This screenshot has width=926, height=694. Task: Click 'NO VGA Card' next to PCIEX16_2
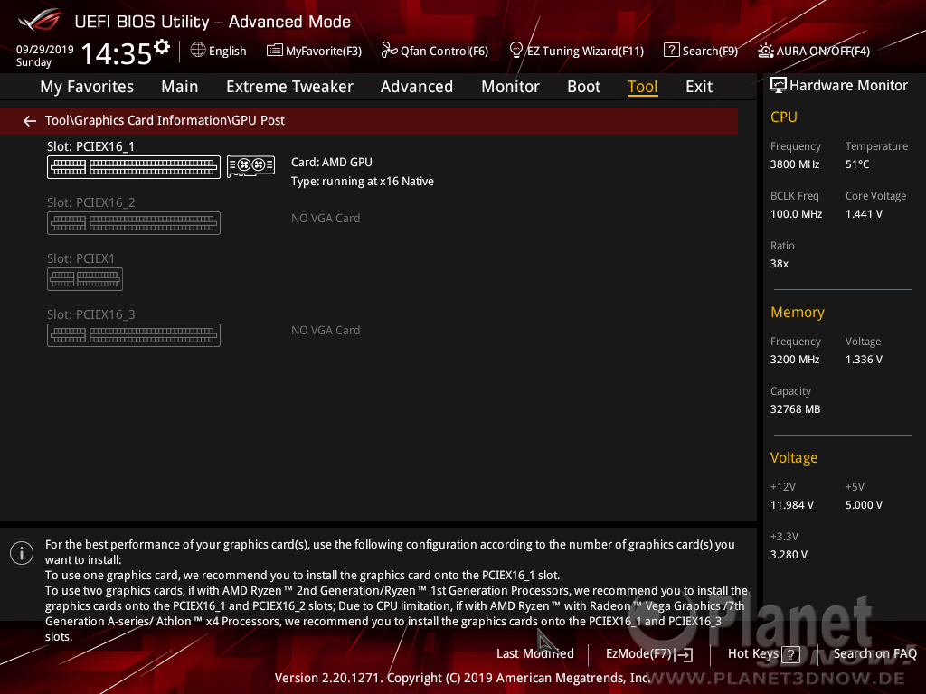[x=326, y=219]
